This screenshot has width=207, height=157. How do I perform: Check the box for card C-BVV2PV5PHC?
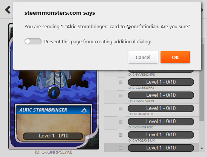[x=120, y=95]
